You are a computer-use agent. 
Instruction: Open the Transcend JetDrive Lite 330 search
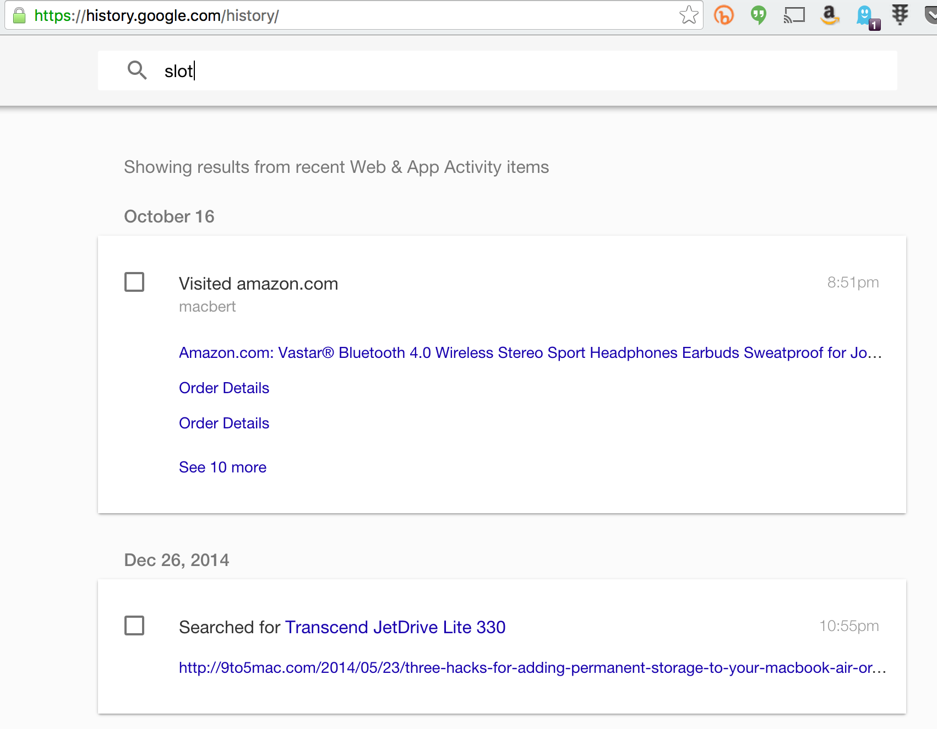(395, 627)
